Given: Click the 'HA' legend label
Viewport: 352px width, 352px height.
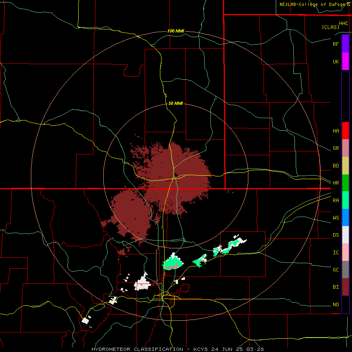Looking at the screenshot, I should [x=336, y=131].
